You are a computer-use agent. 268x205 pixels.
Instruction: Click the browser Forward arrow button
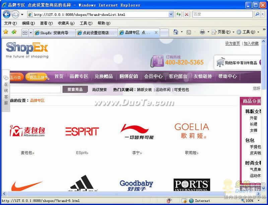pyautogui.click(x=15, y=14)
